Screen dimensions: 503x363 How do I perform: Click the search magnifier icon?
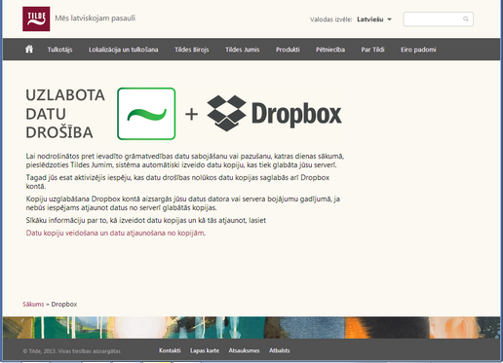point(466,19)
